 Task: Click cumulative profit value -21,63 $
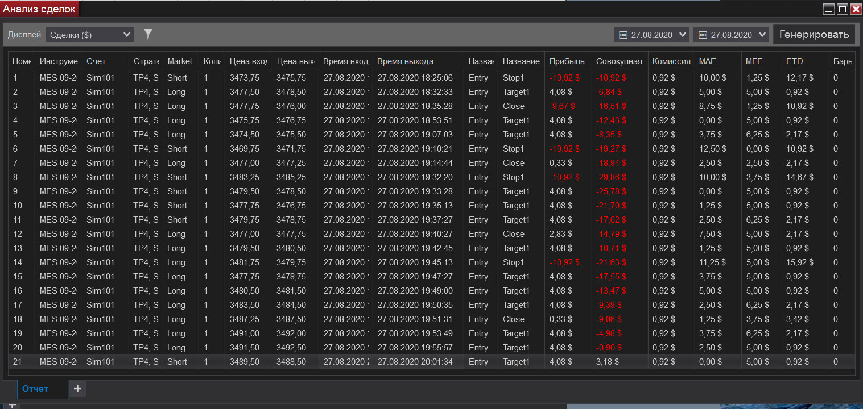(x=612, y=262)
